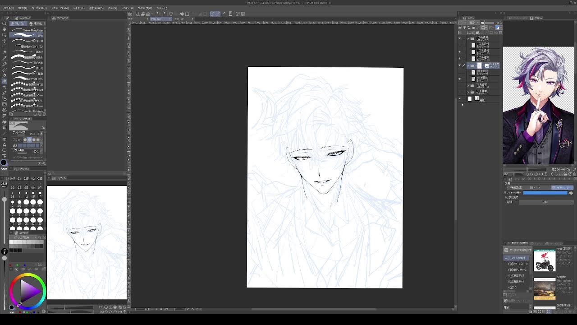Select the Eyedropper tool

coord(5,58)
